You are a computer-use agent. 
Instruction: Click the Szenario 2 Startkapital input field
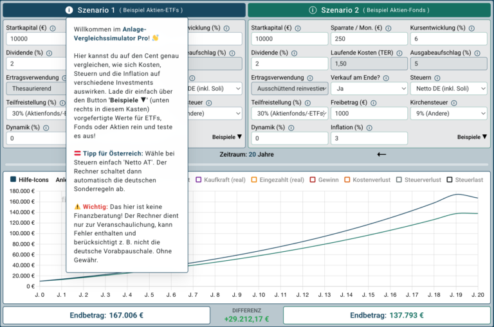289,39
